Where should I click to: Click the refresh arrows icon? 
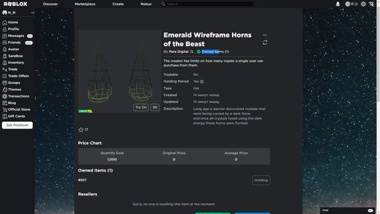click(265, 43)
